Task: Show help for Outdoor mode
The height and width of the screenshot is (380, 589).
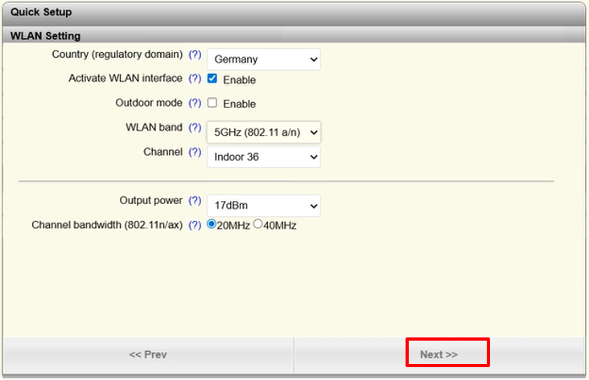Action: [195, 103]
